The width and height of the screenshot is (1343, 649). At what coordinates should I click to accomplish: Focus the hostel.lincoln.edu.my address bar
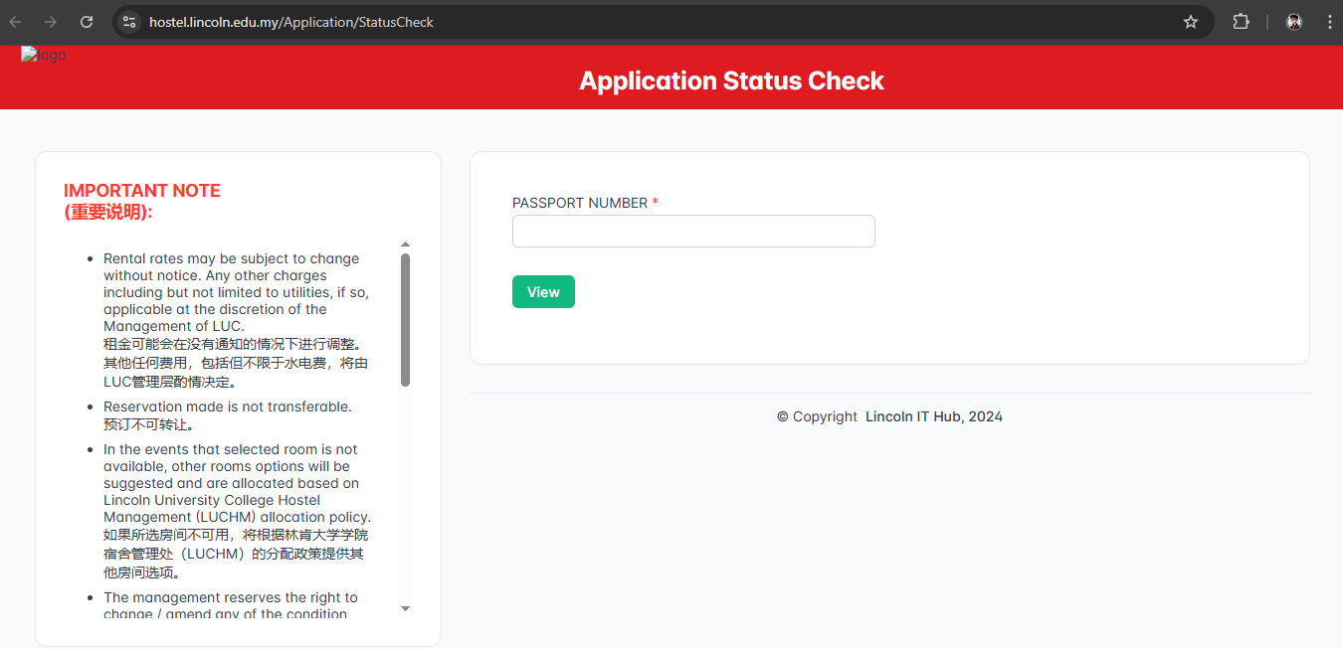point(657,22)
